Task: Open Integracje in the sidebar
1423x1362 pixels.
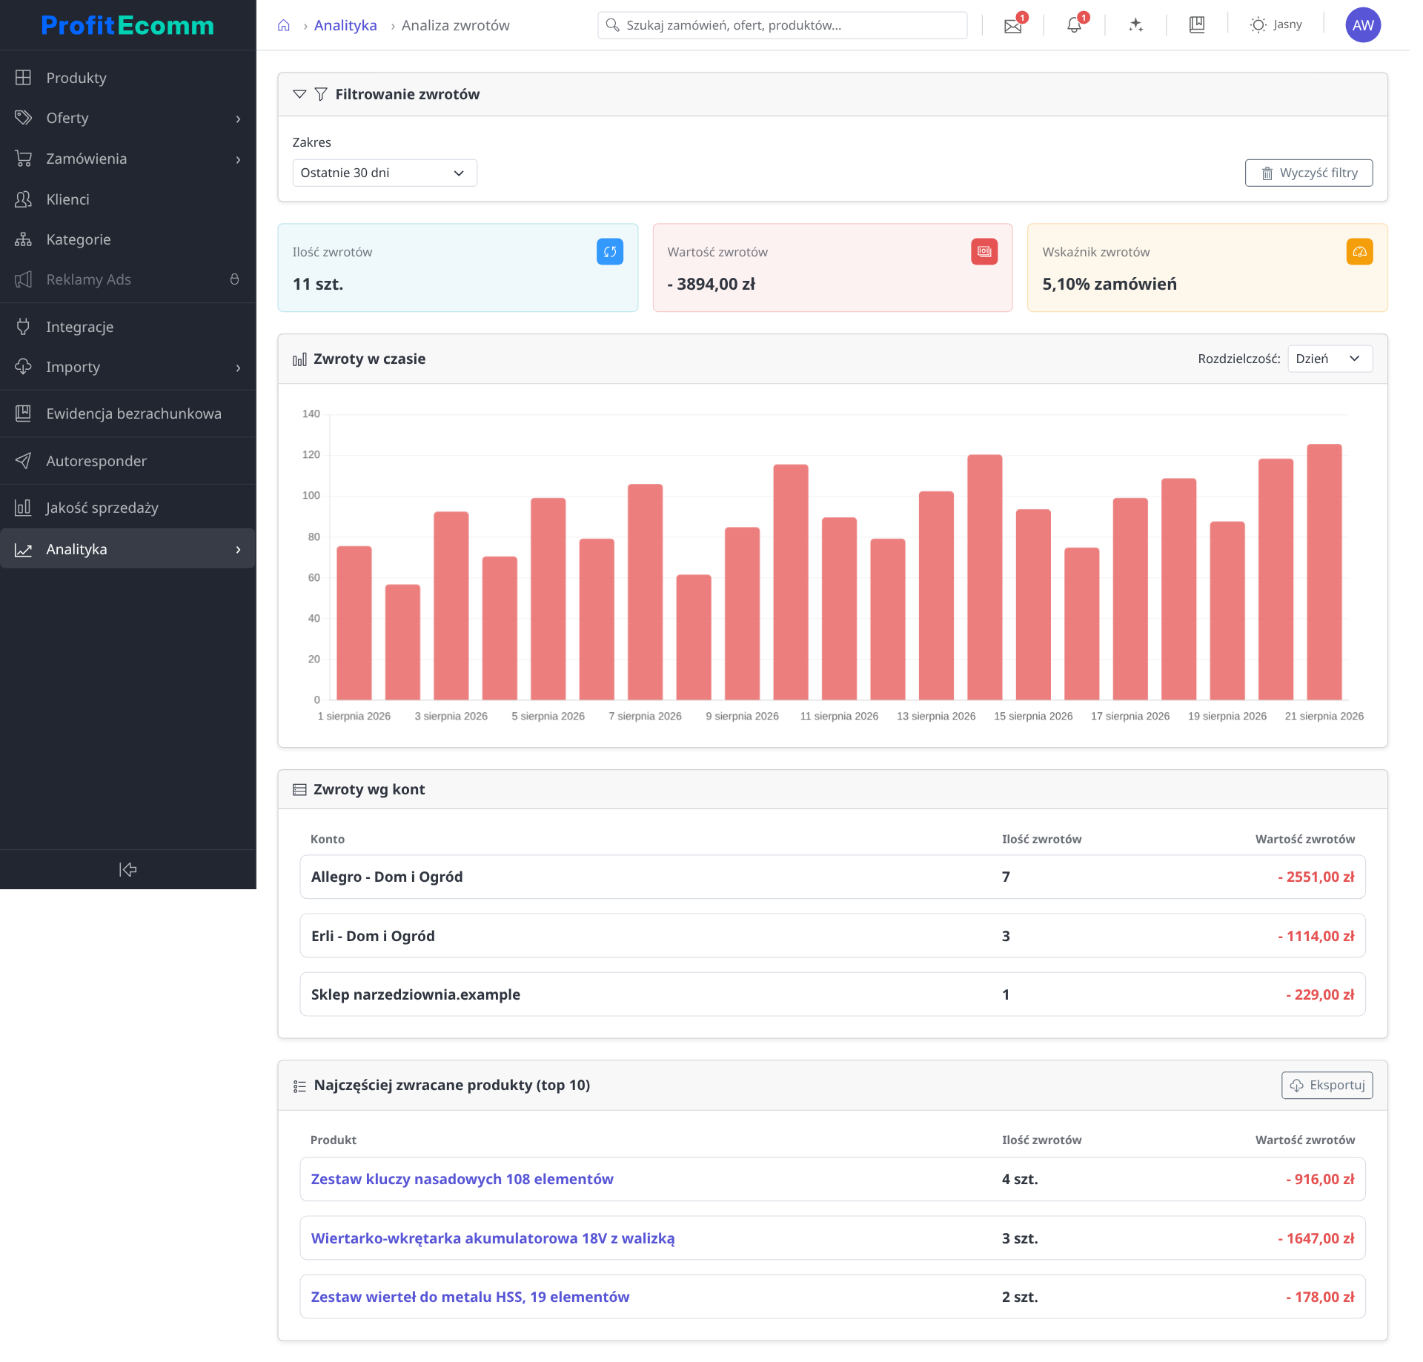Action: (127, 327)
